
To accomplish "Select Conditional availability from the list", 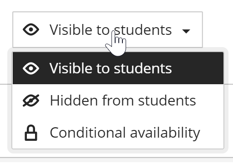I will (118, 133).
